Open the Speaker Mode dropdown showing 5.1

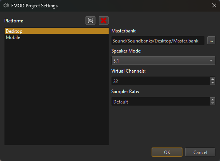click(x=163, y=61)
